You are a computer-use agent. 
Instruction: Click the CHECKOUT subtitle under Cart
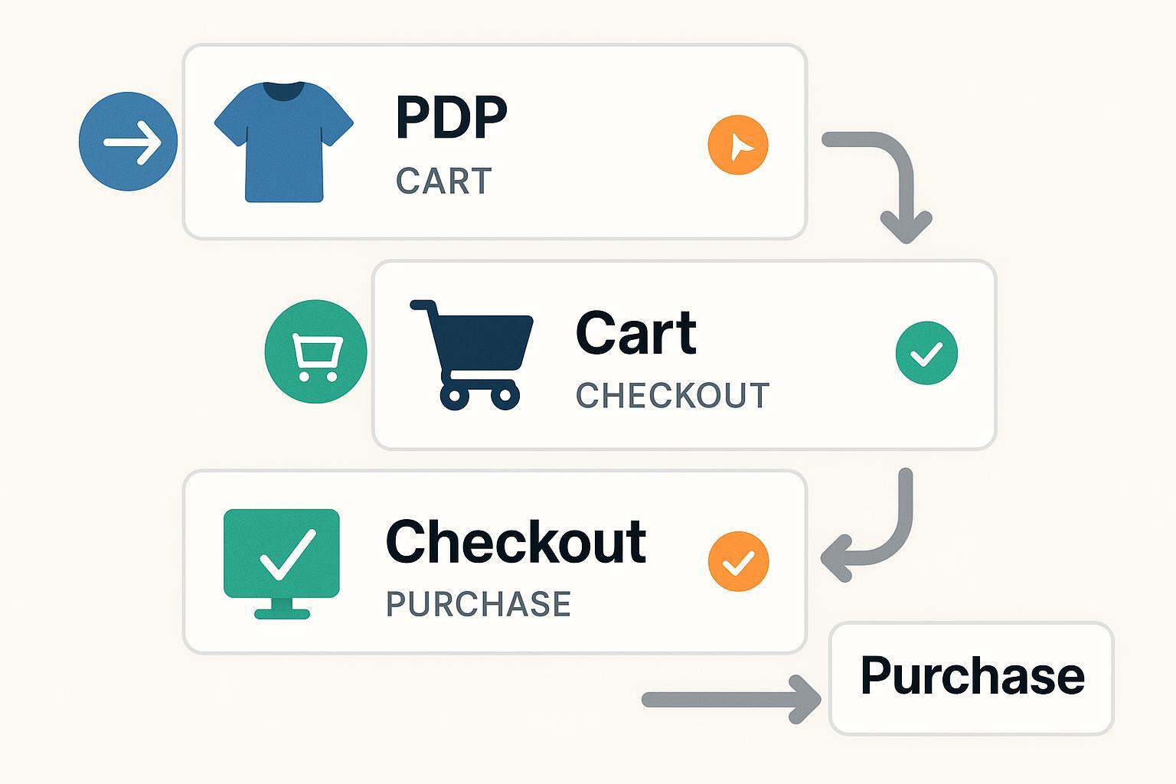[x=673, y=396]
